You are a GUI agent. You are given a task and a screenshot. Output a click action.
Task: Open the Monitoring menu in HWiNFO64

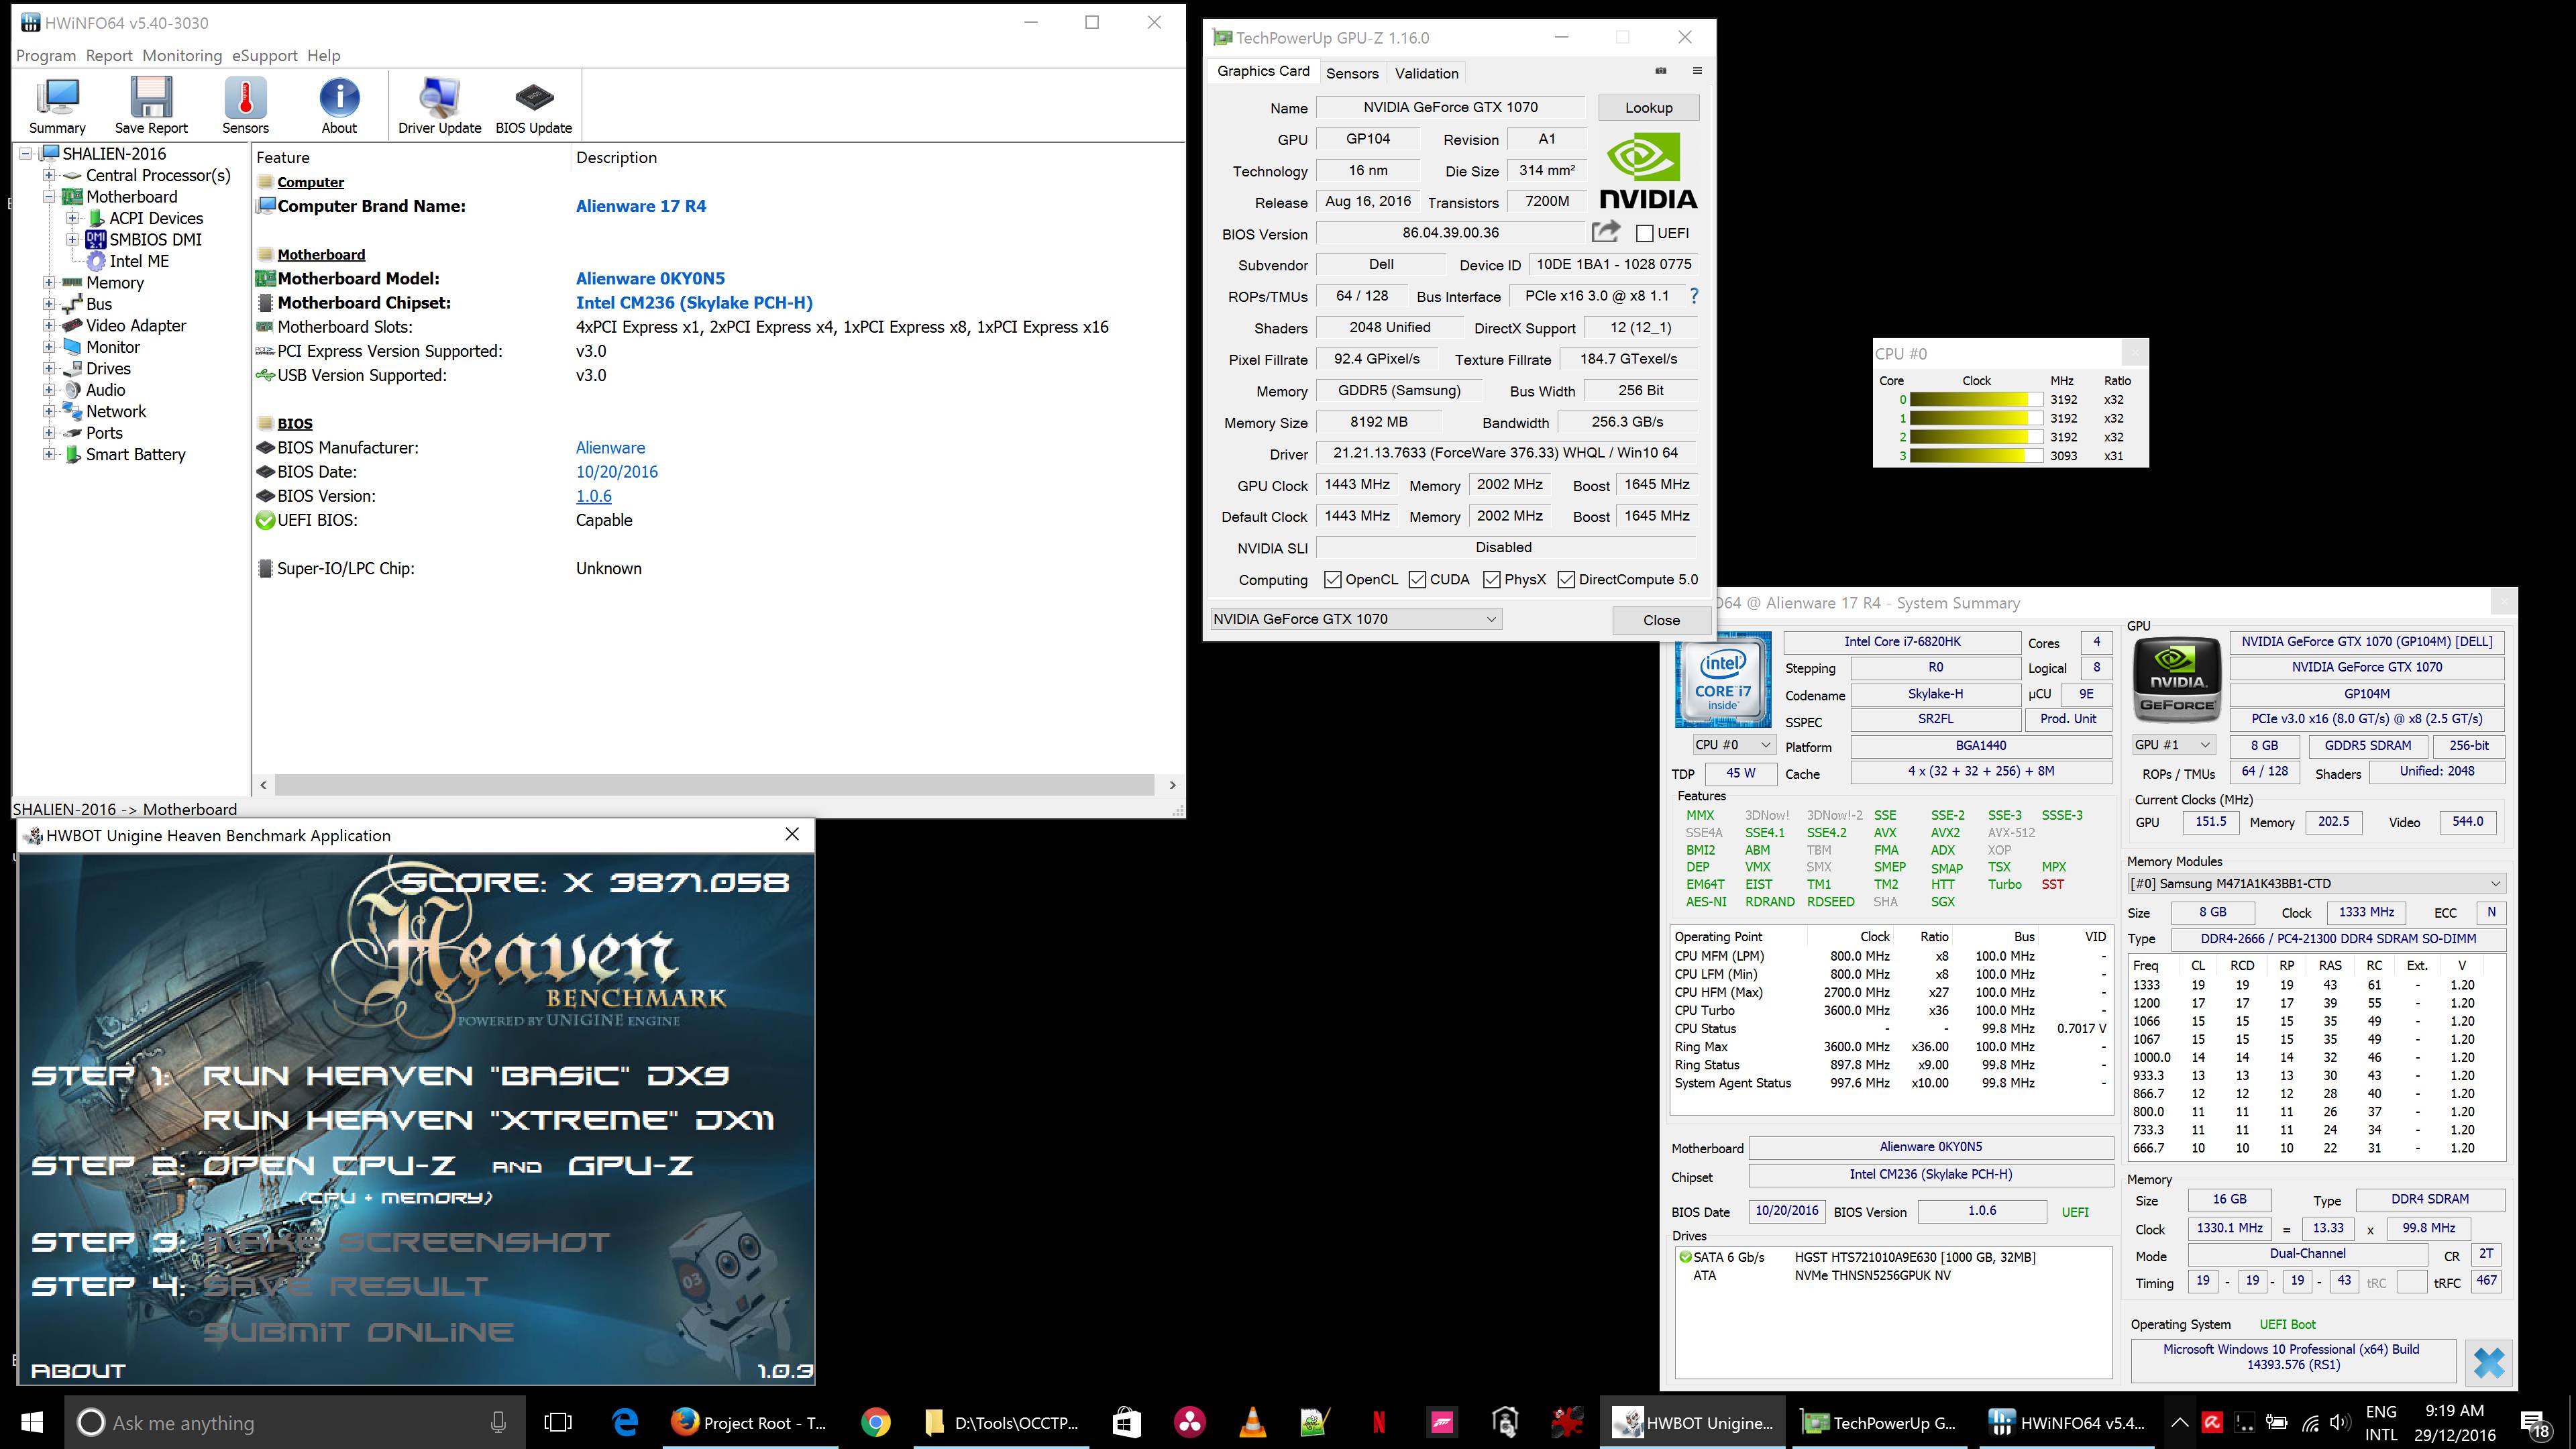pyautogui.click(x=182, y=56)
